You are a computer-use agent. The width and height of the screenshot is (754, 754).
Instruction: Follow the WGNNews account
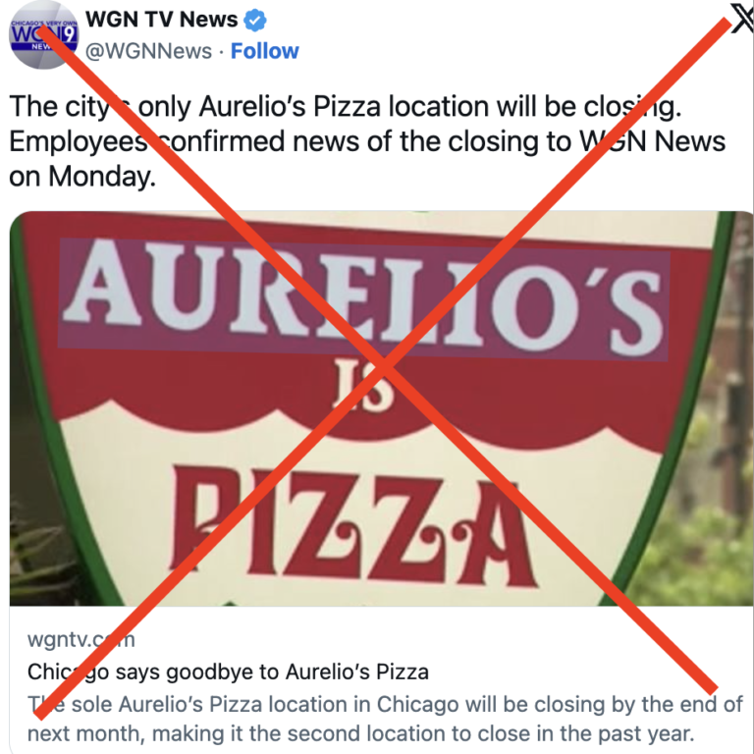coord(264,51)
